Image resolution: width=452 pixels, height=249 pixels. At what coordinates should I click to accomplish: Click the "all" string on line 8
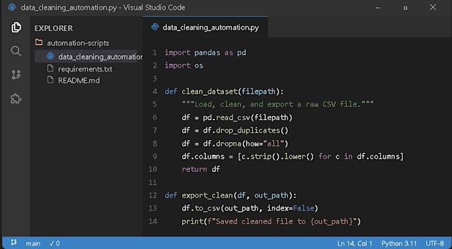(x=274, y=143)
